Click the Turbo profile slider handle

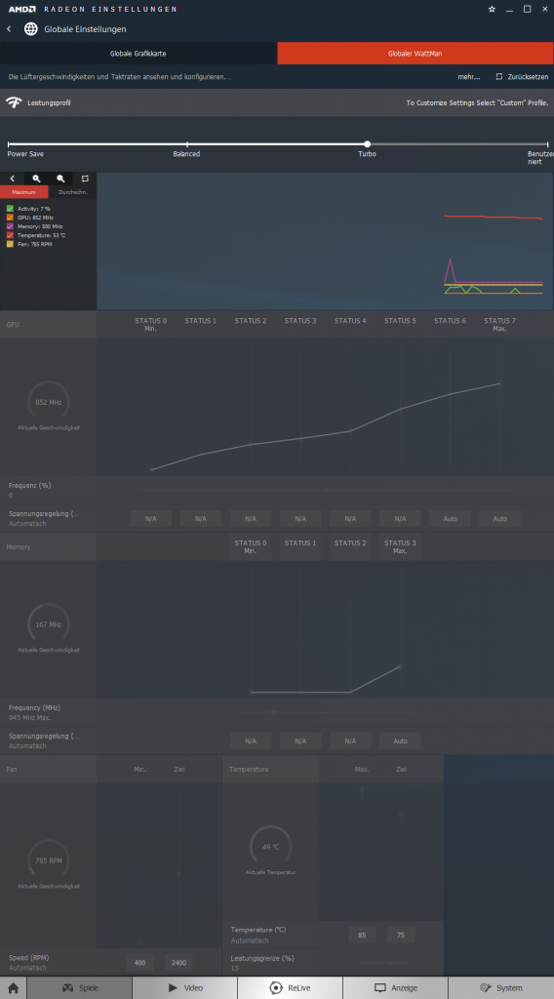point(368,144)
